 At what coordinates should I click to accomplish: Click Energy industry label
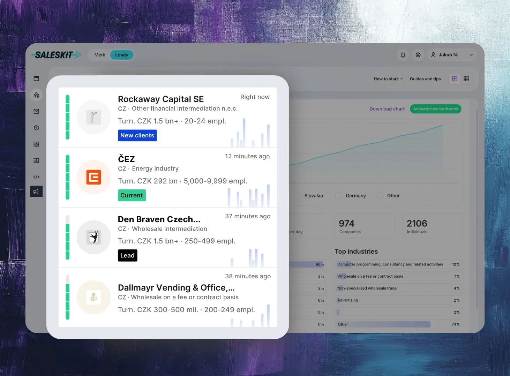click(x=155, y=168)
